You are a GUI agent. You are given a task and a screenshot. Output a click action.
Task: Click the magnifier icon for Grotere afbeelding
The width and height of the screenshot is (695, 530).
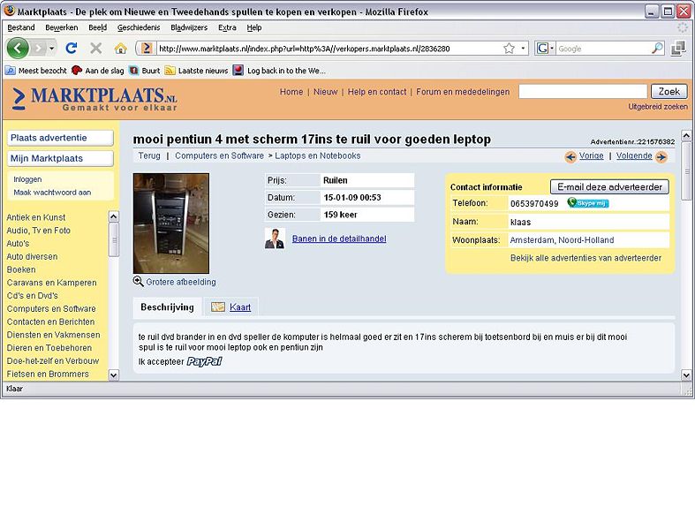point(139,282)
